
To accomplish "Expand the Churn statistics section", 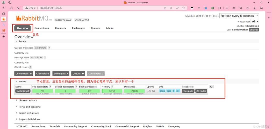I will point(27,100).
